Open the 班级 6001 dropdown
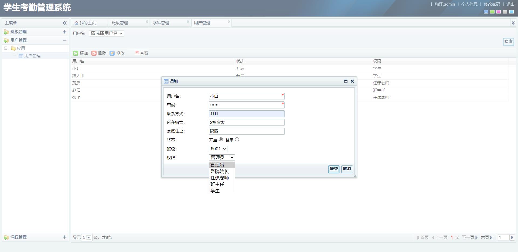 tap(218, 149)
